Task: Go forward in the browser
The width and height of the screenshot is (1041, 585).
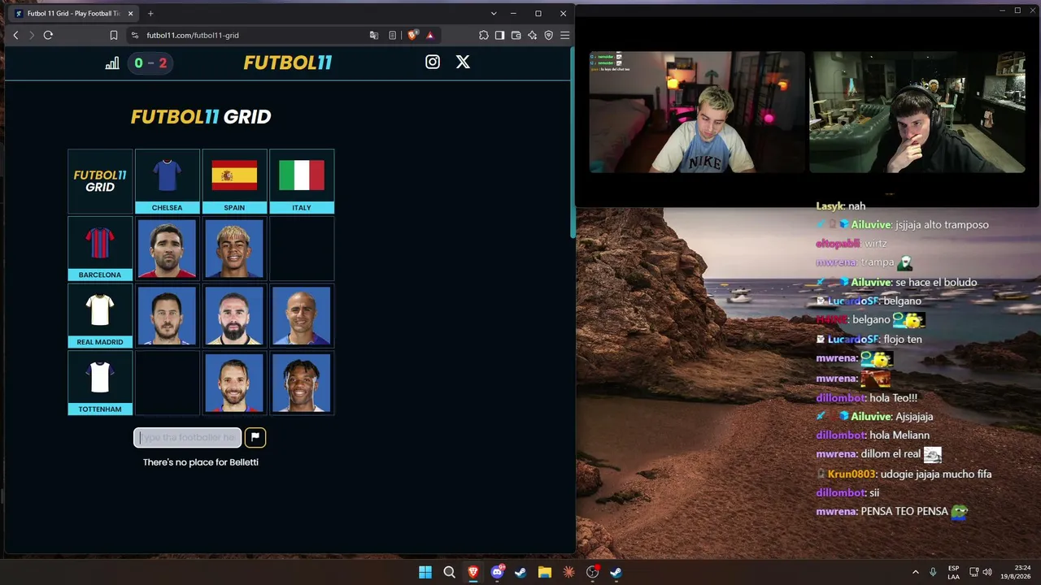Action: [x=32, y=35]
